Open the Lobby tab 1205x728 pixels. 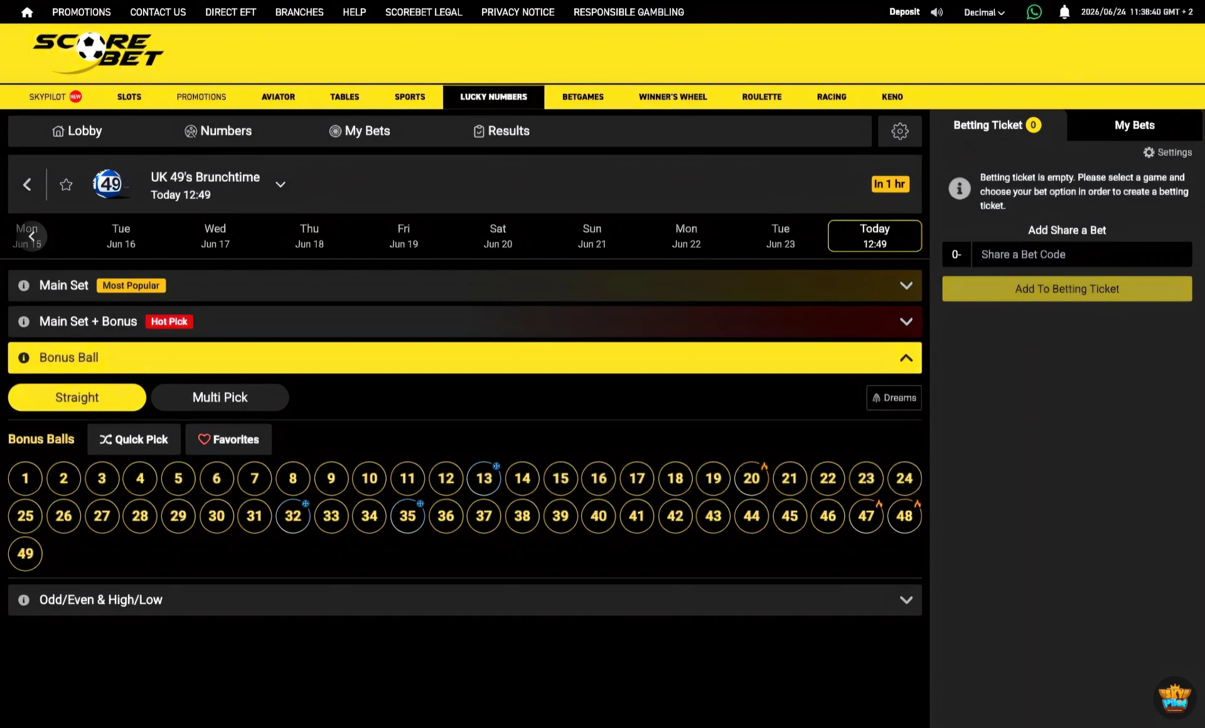77,131
